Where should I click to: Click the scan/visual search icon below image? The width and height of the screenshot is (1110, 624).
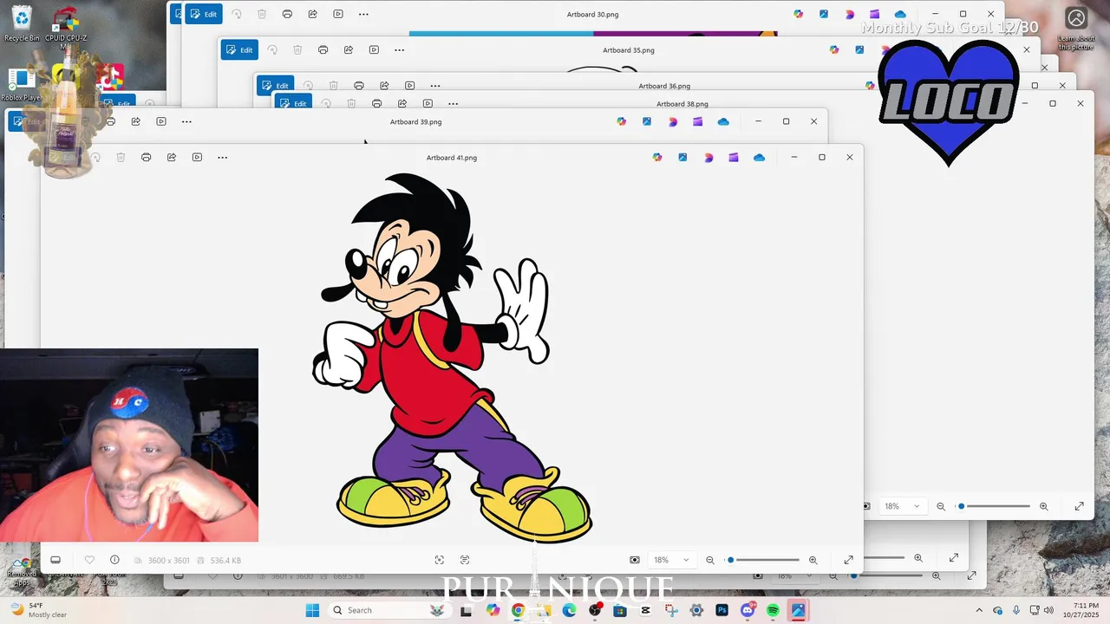pyautogui.click(x=439, y=560)
